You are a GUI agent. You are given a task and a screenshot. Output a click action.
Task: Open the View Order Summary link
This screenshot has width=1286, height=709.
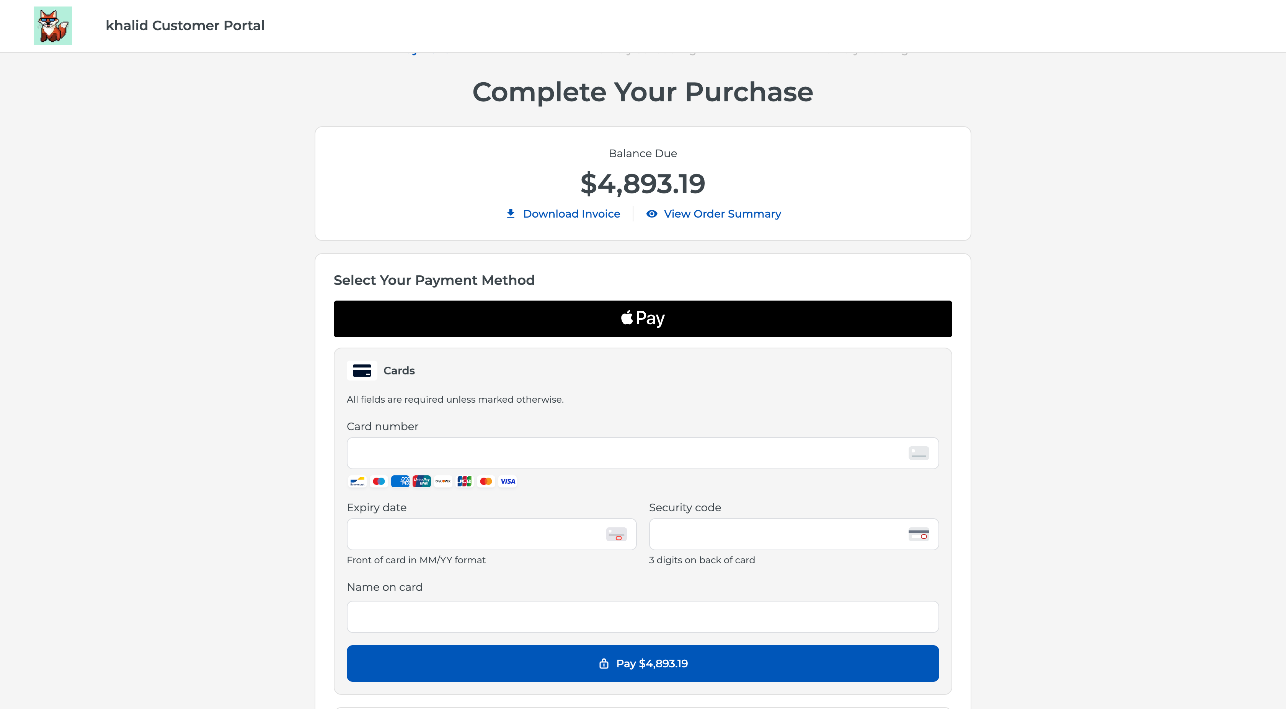[x=722, y=213]
